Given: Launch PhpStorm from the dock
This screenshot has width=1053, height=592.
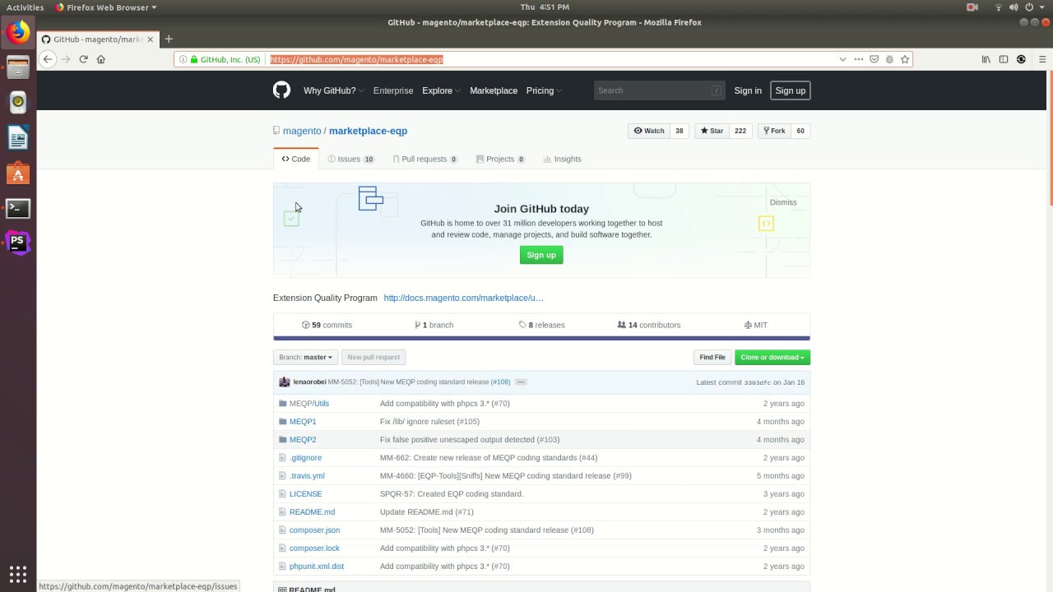Looking at the screenshot, I should click(x=18, y=243).
